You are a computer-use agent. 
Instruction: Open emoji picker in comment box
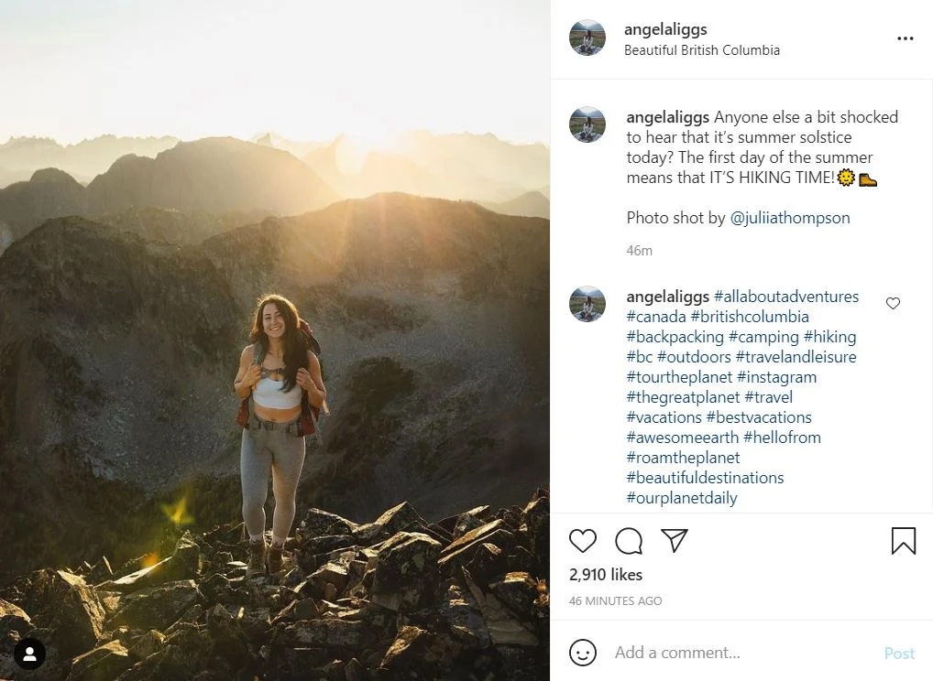[x=583, y=653]
